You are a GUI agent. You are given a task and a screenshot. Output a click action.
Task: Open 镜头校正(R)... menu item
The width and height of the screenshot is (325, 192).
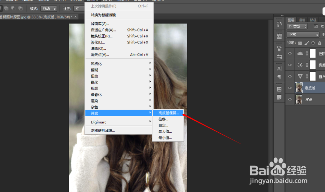click(119, 36)
